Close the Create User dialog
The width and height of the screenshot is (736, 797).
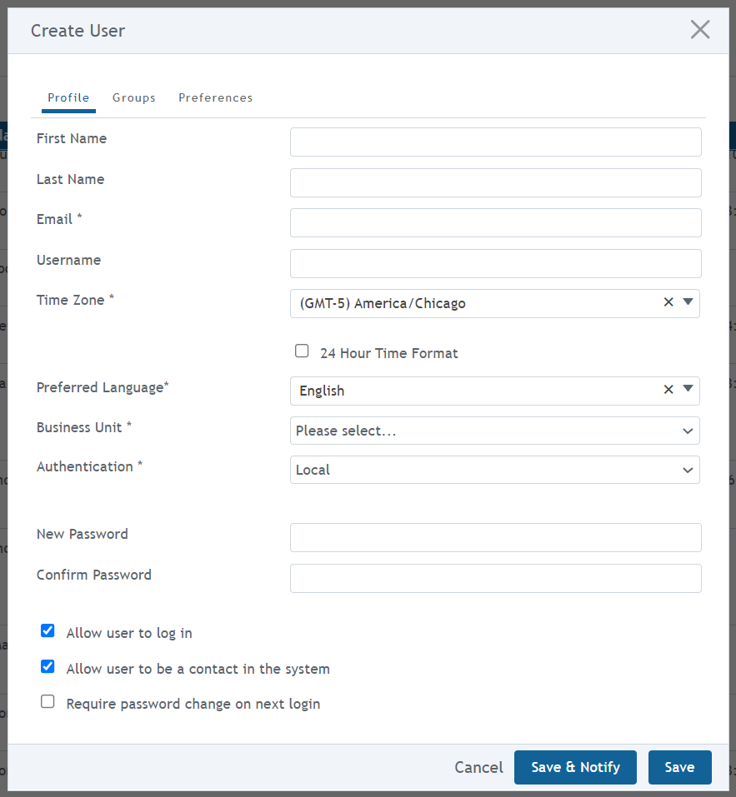click(x=700, y=30)
